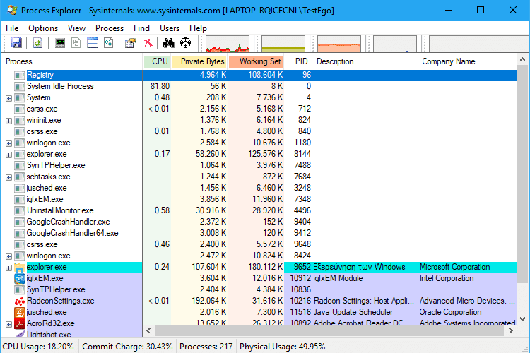The image size is (530, 353).
Task: Sort by the PID column header
Action: 298,61
